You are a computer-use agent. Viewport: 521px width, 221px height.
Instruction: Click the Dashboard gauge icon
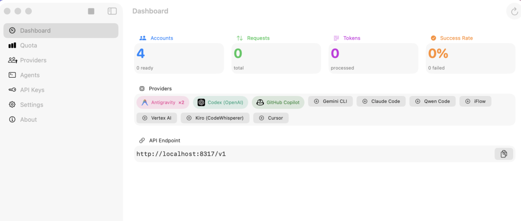(x=12, y=30)
